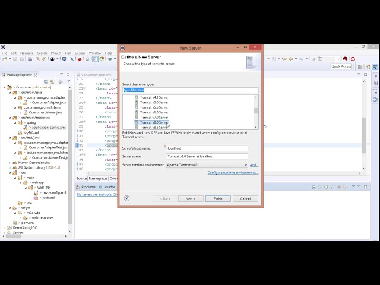The height and width of the screenshot is (285, 380).
Task: Open the Problems view tab
Action: (x=86, y=187)
